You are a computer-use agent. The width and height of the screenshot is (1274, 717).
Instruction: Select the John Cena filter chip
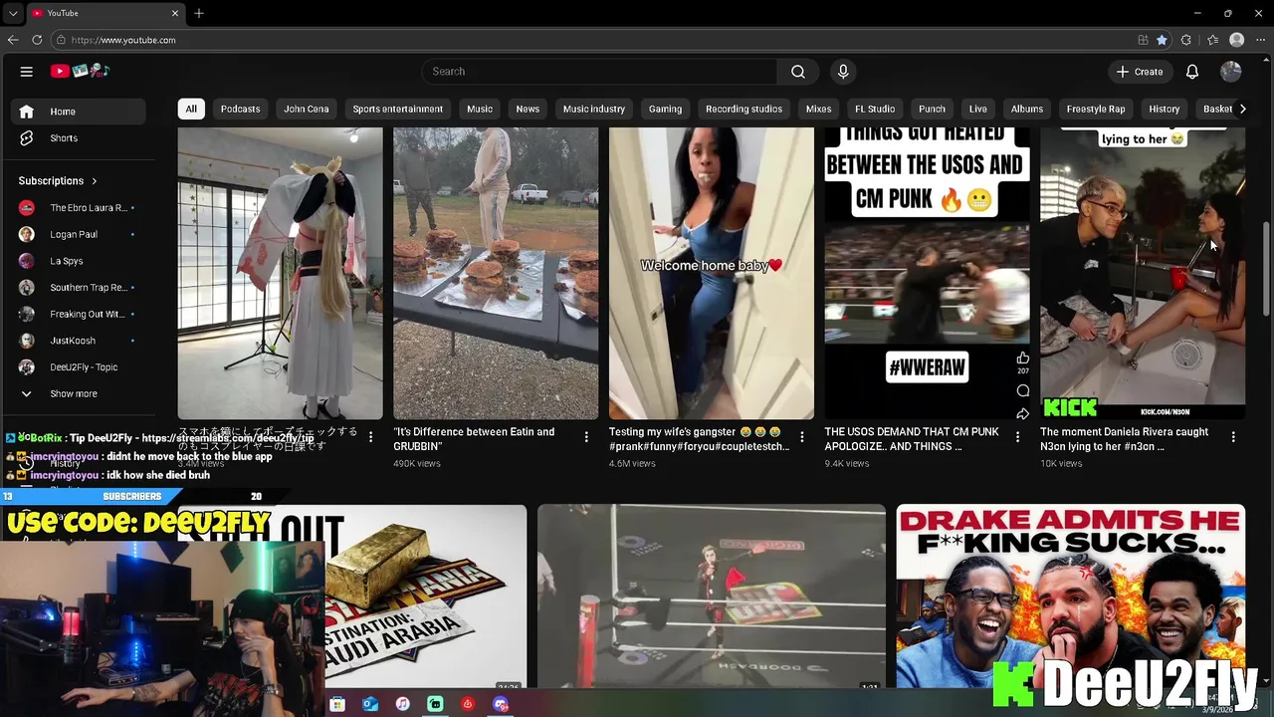(307, 109)
